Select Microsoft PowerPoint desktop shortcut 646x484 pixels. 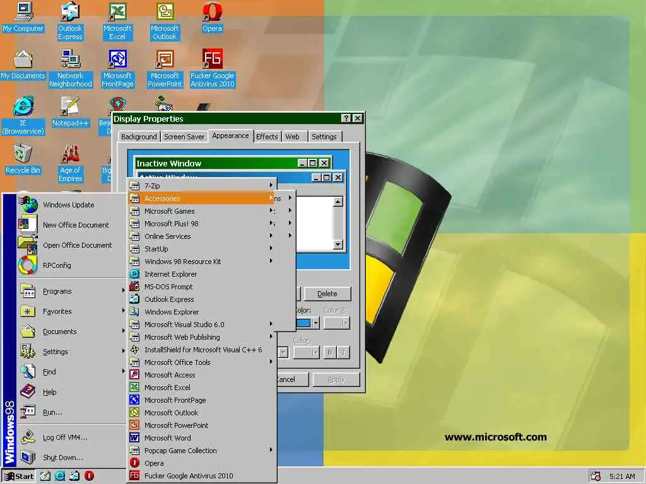coord(165,68)
